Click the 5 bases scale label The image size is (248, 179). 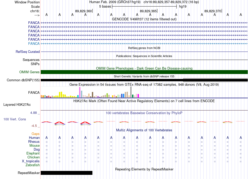tap(105, 7)
